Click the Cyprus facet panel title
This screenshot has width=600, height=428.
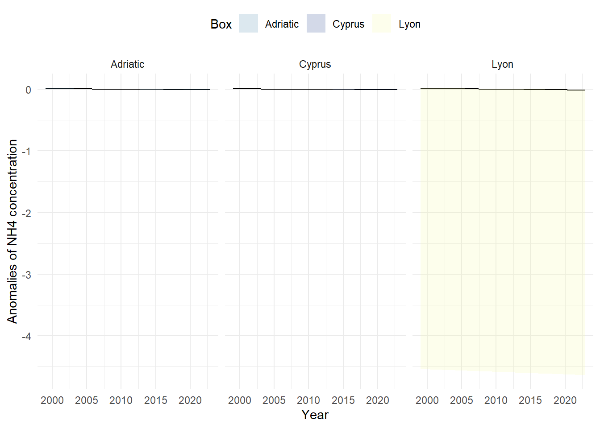click(315, 64)
